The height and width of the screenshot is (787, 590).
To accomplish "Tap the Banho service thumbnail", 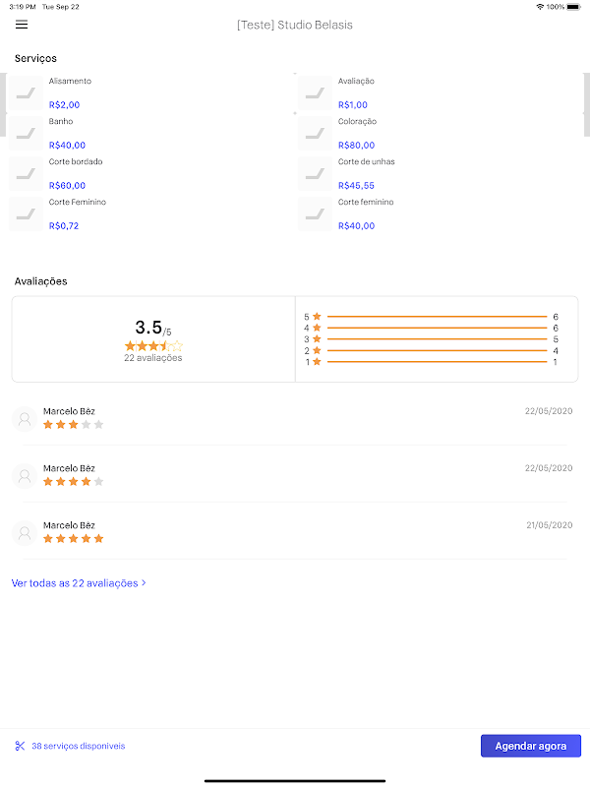I will [x=26, y=133].
